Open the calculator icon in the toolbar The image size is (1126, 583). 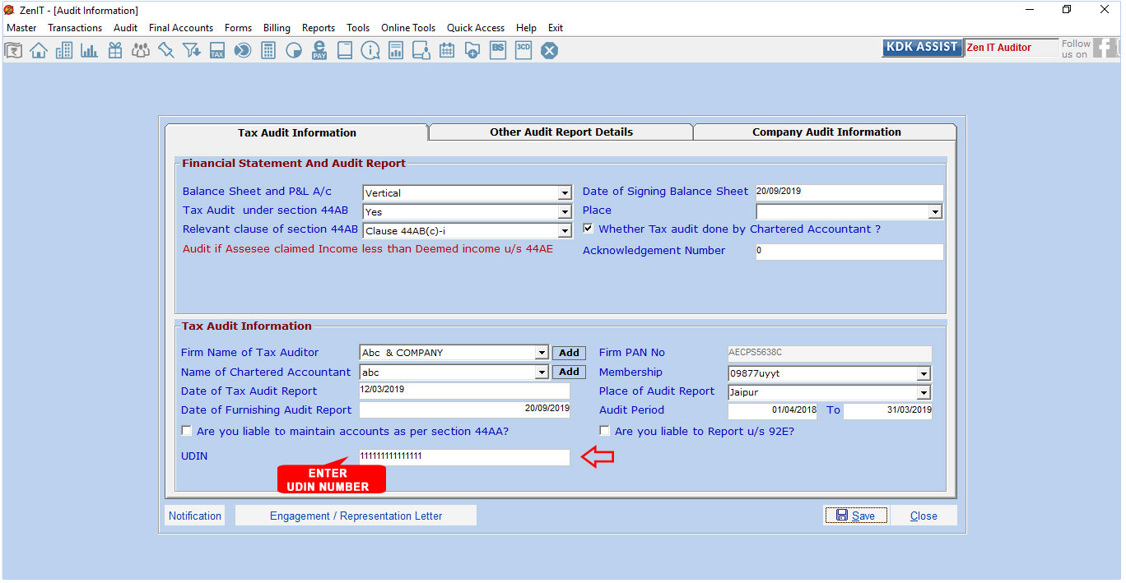pos(268,51)
